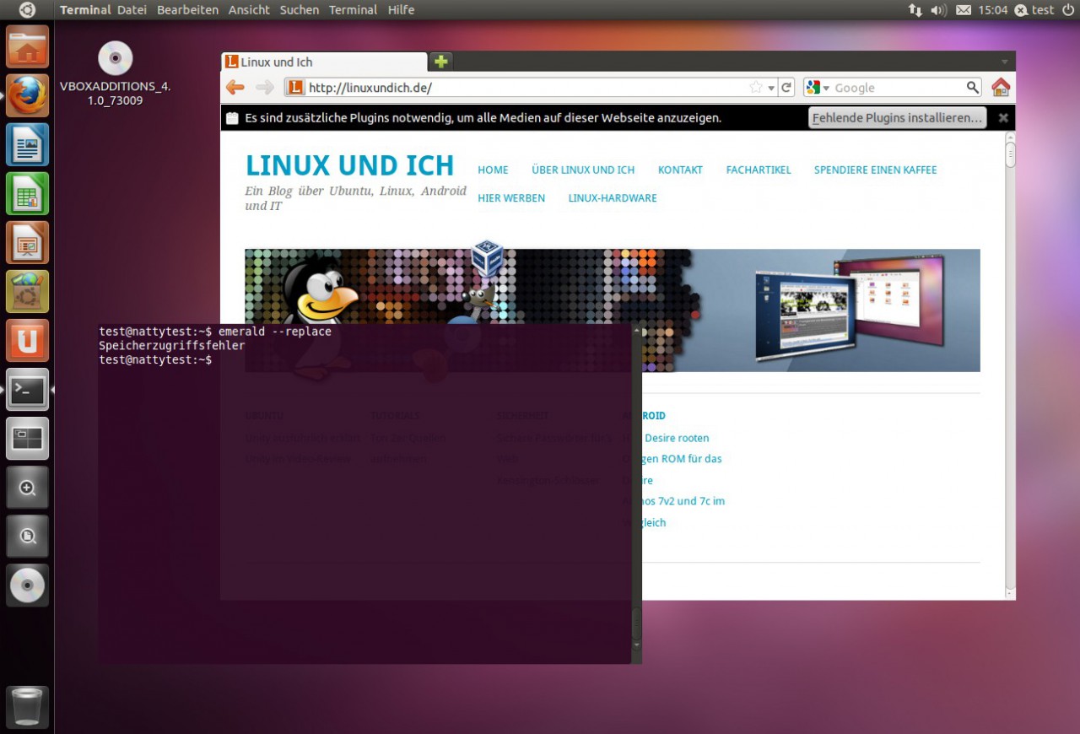Open the clock showing 15:04
Screen dimensions: 1080x734
click(x=993, y=10)
